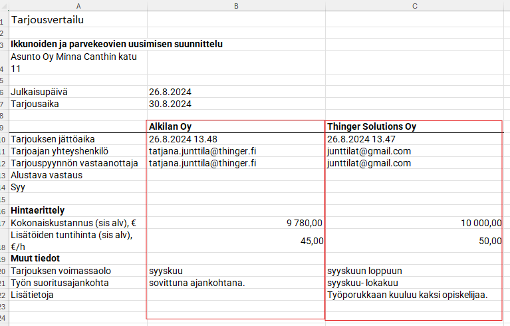Image resolution: width=510 pixels, height=326 pixels.
Task: Select column C header
Action: (415, 6)
